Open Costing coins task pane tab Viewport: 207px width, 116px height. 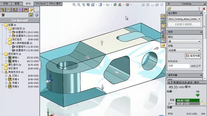click(x=163, y=45)
